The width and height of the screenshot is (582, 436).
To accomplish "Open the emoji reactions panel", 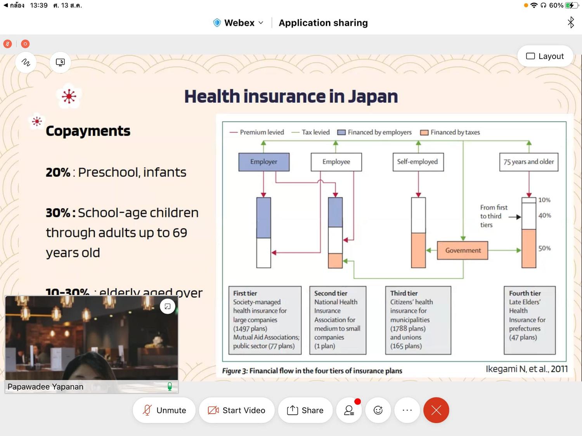I will tap(378, 410).
